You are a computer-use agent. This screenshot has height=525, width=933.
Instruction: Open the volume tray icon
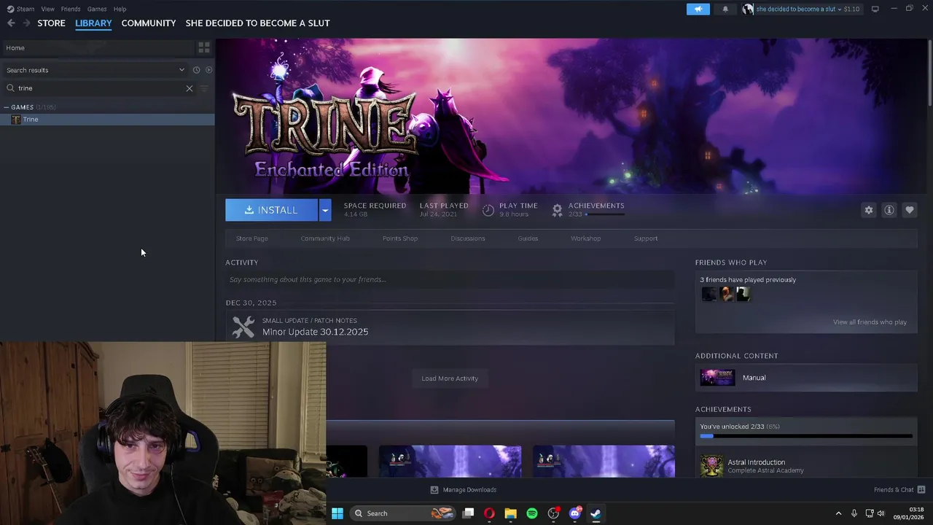tap(881, 513)
